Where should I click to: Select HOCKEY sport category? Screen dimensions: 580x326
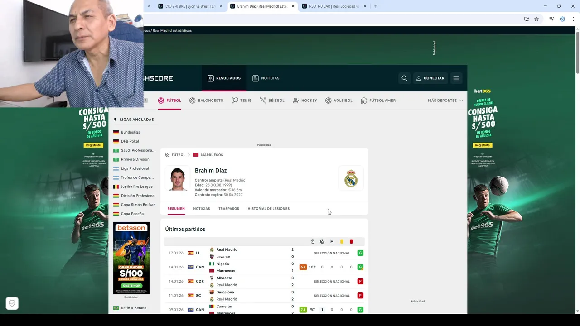[305, 101]
